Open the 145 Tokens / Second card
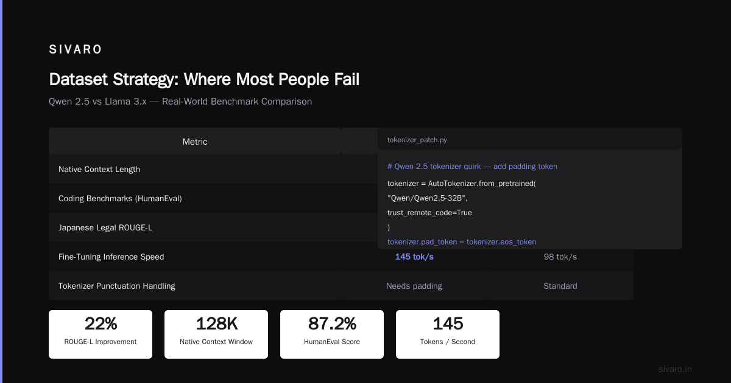The width and height of the screenshot is (731, 383). tap(448, 334)
